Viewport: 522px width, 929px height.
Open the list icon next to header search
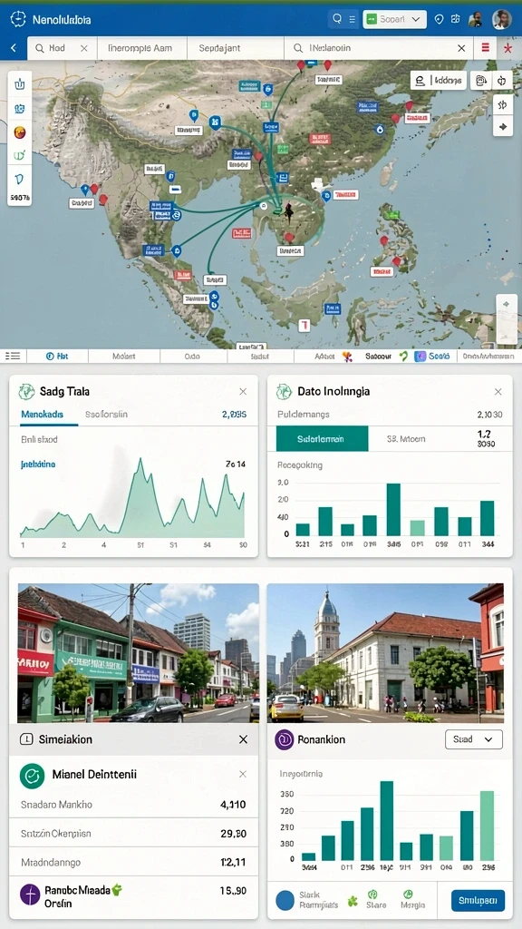pos(352,19)
